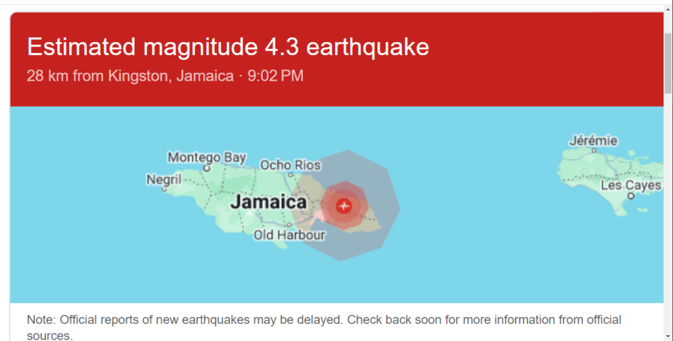This screenshot has width=673, height=341.
Task: Click the Estimated magnitude 4.3 earthquake heading
Action: (228, 47)
